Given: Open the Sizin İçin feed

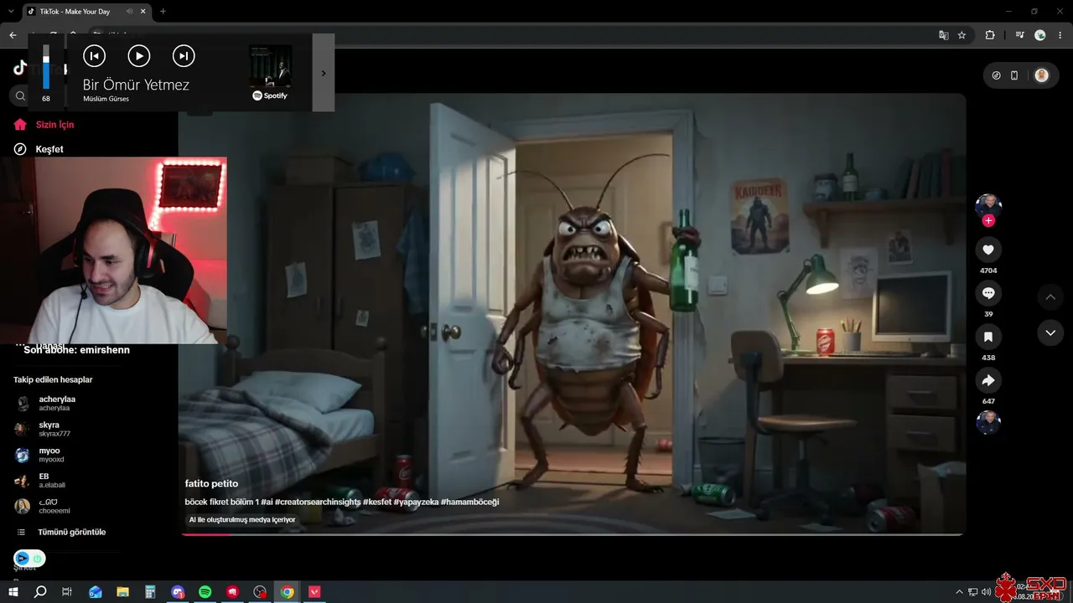Looking at the screenshot, I should pyautogui.click(x=54, y=125).
